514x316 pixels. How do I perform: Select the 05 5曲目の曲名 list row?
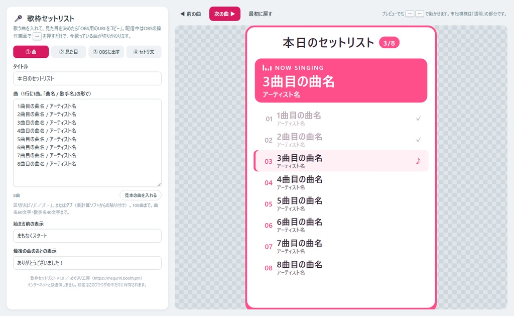pyautogui.click(x=341, y=204)
